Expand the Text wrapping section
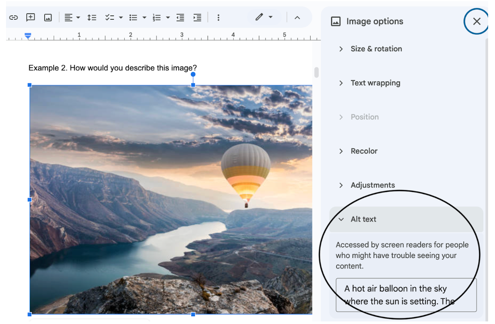This screenshot has height=324, width=495. (375, 83)
